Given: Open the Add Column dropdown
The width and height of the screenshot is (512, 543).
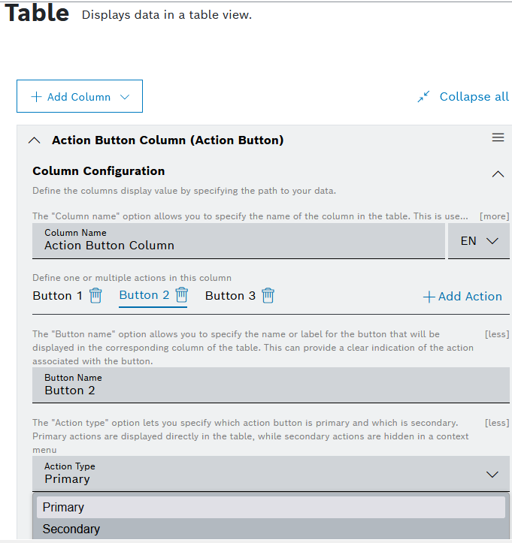Looking at the screenshot, I should [80, 97].
